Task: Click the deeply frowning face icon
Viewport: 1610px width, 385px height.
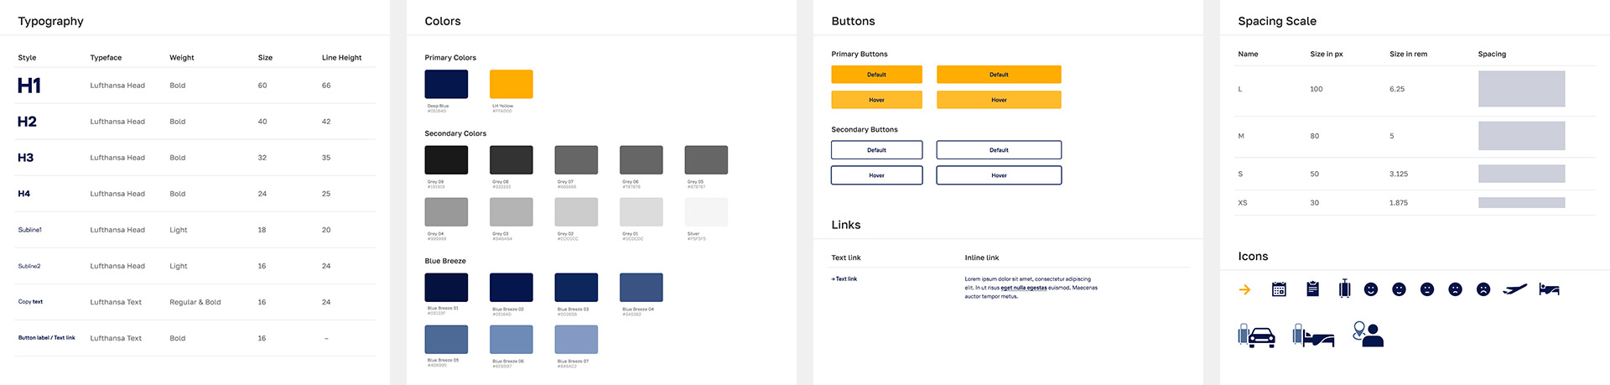Action: pyautogui.click(x=1483, y=289)
